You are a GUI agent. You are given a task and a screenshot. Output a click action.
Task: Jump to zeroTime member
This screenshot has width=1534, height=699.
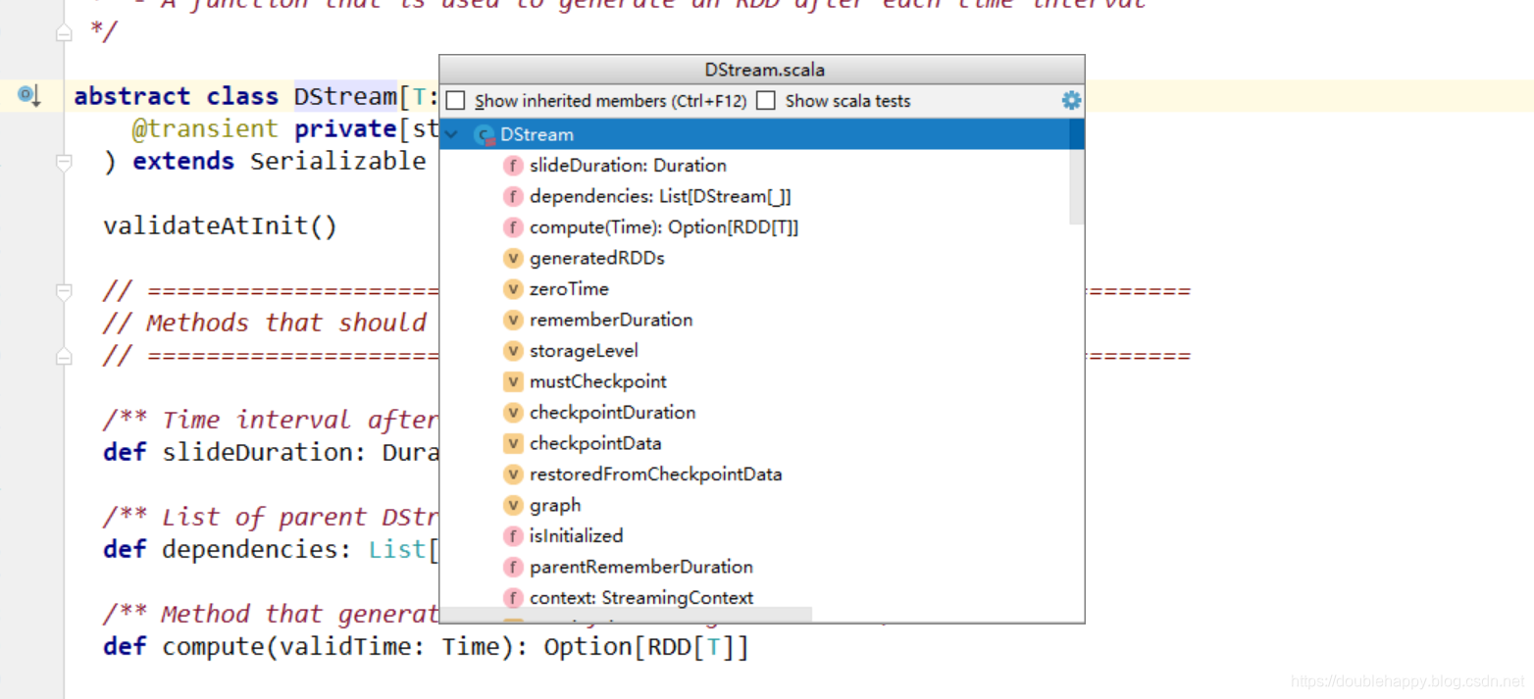[x=569, y=289]
